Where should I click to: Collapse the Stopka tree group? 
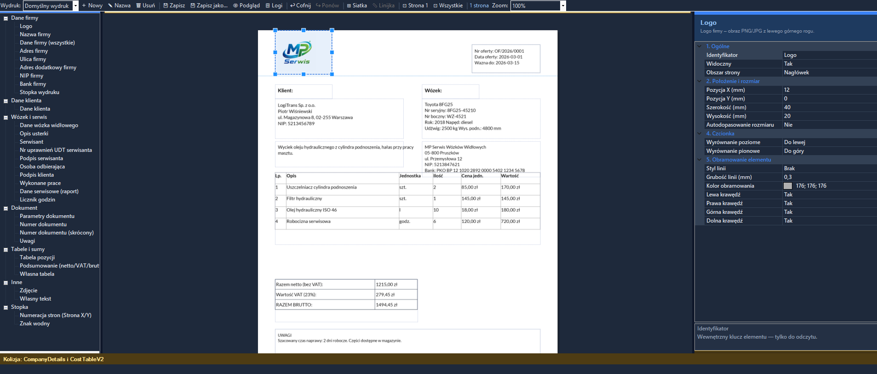tap(6, 307)
